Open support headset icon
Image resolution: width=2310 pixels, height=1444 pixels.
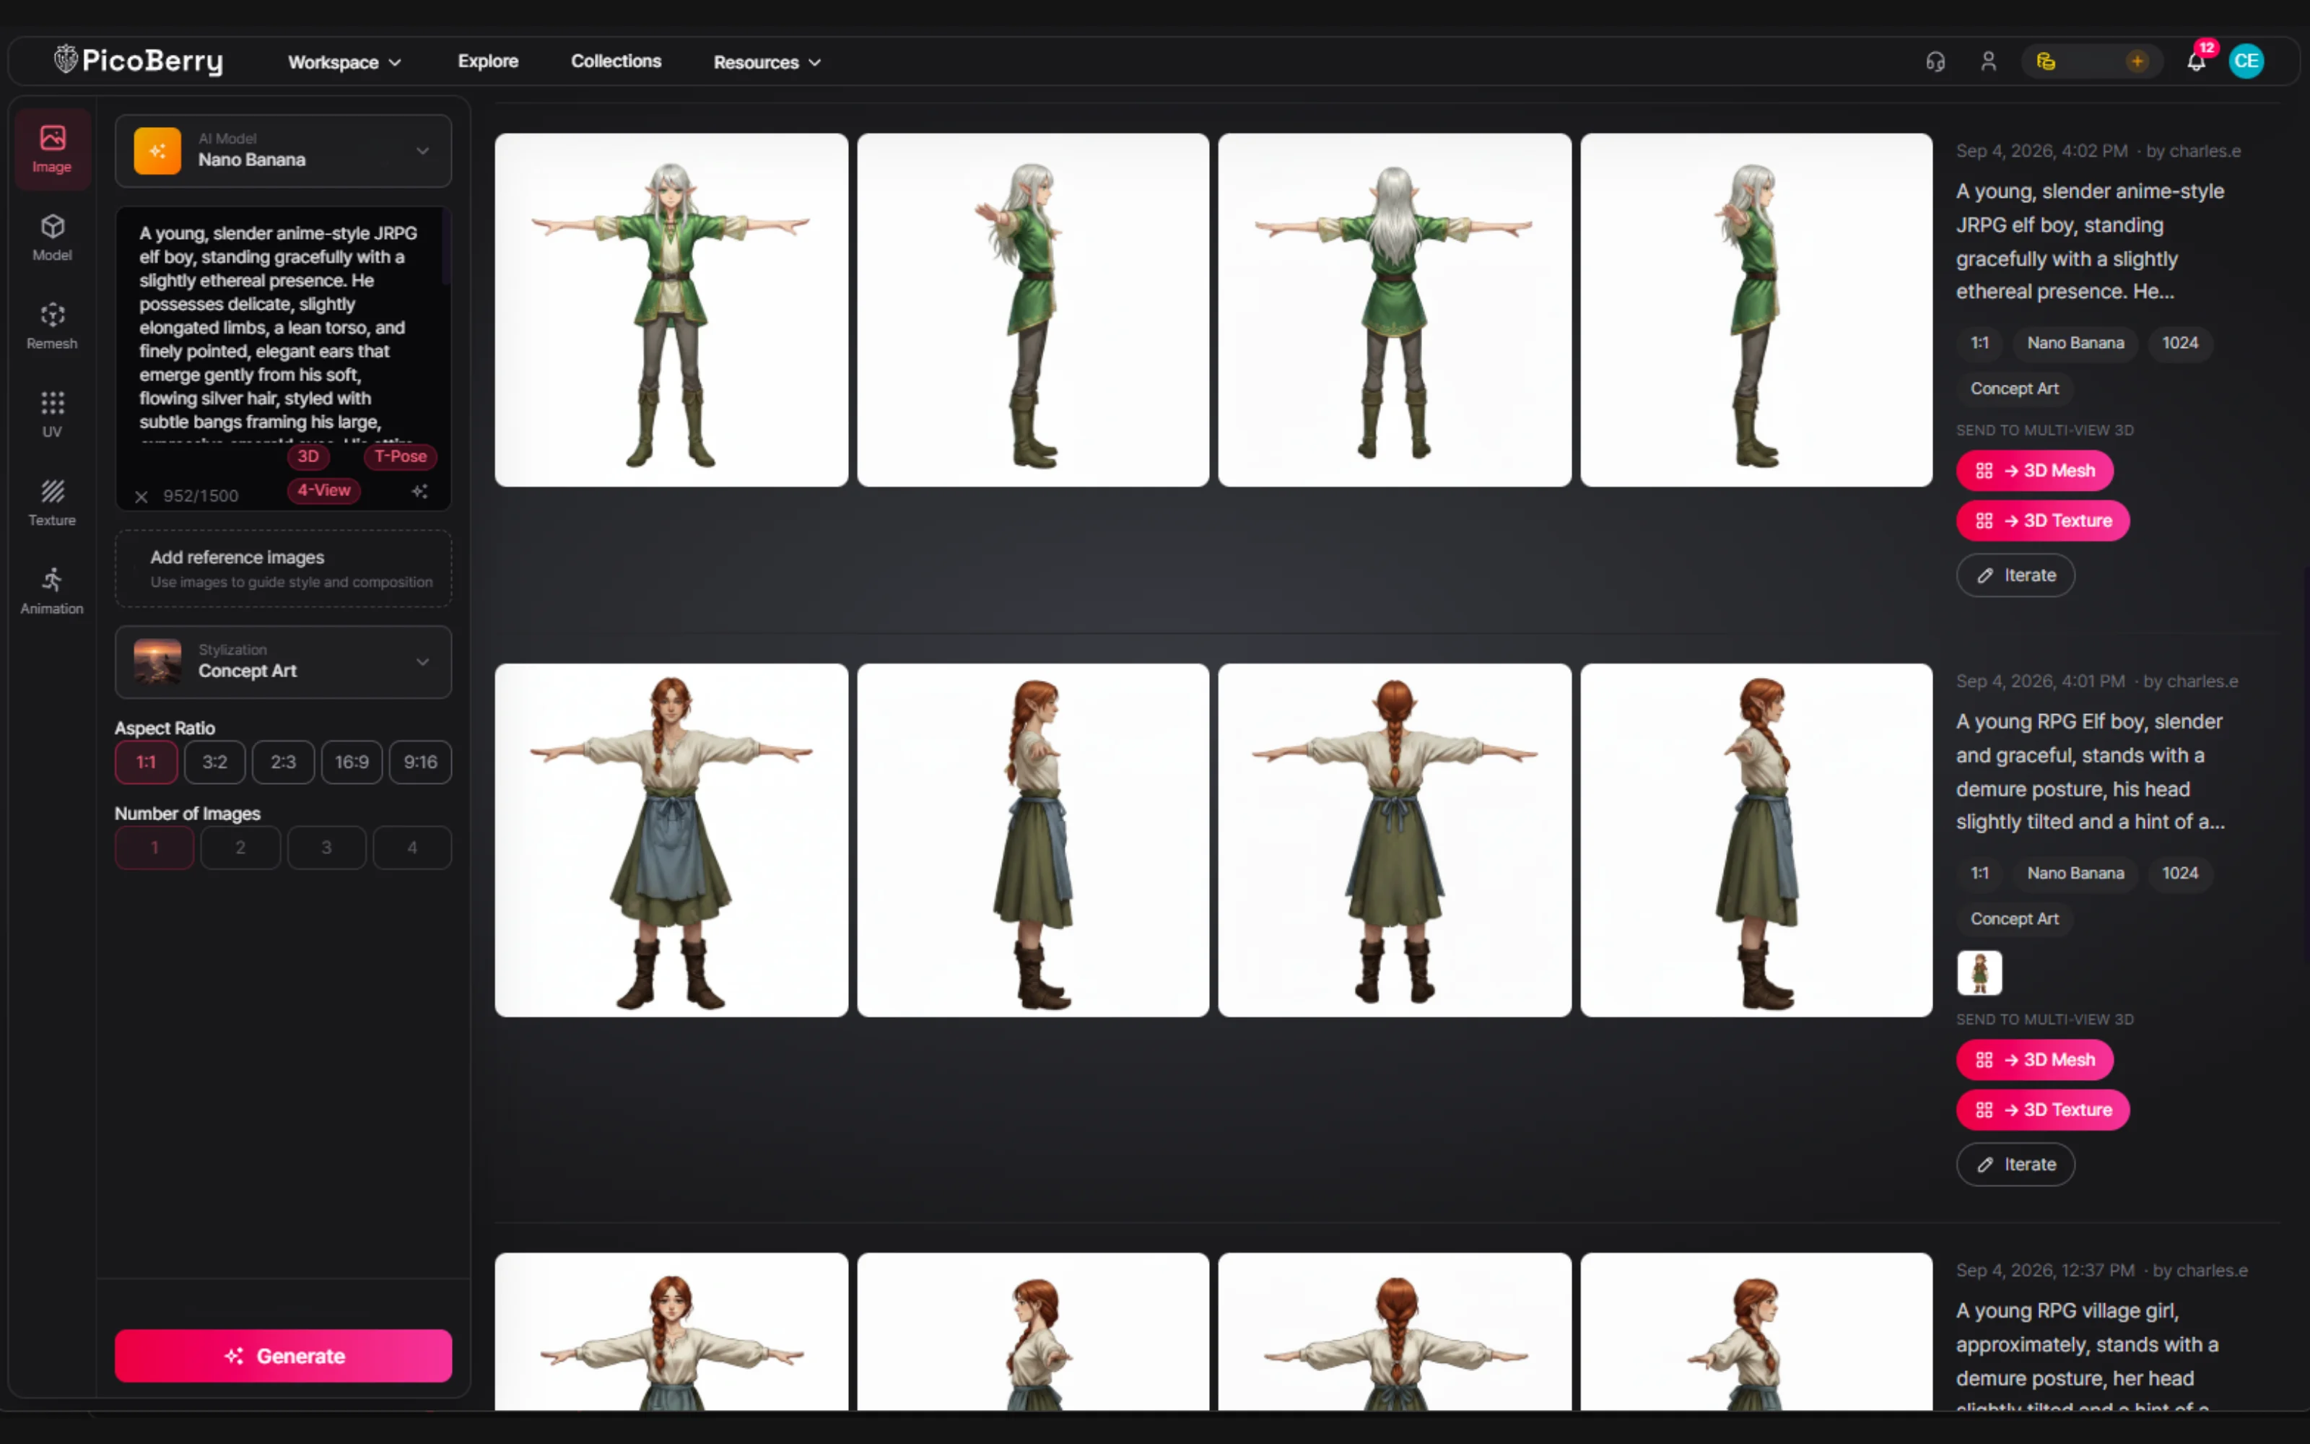click(x=1935, y=62)
